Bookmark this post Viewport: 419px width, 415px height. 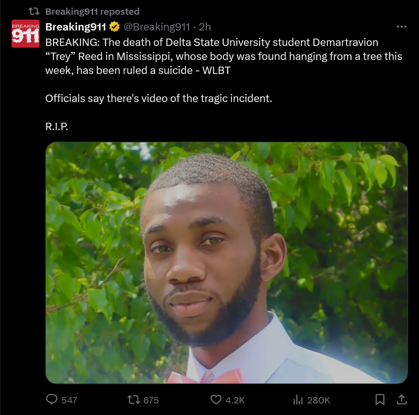[x=380, y=400]
